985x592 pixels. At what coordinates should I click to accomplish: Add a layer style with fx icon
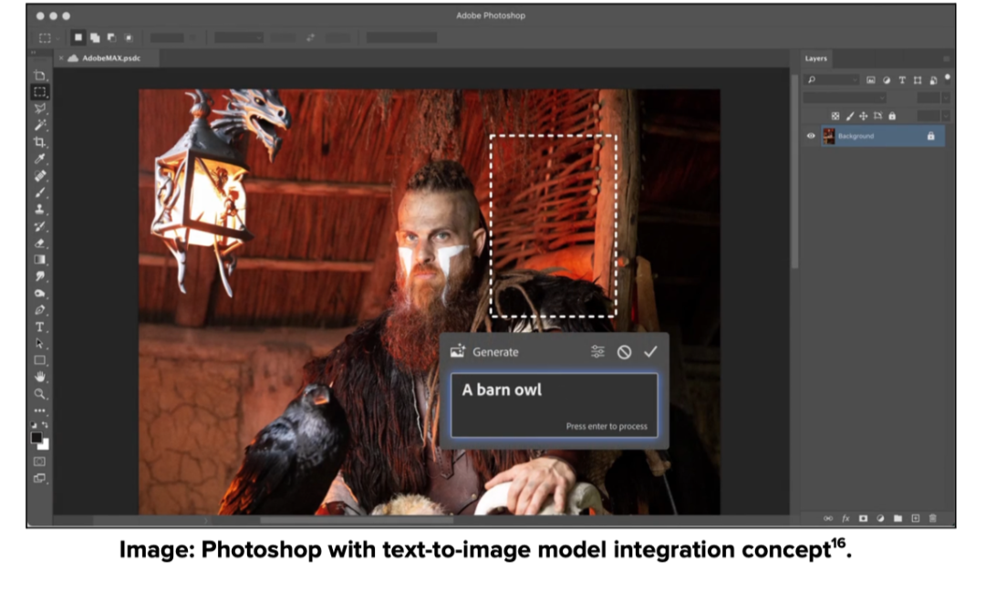[845, 518]
